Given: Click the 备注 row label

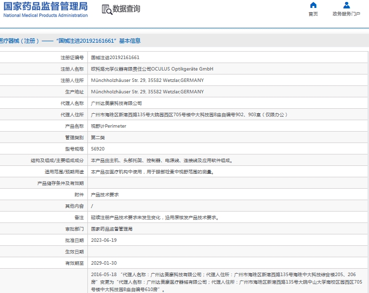Looking at the screenshot, I should coord(79,218).
